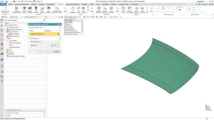Switch to the Response Dynamics tab
Screen dimensions: 214x120
73,4
